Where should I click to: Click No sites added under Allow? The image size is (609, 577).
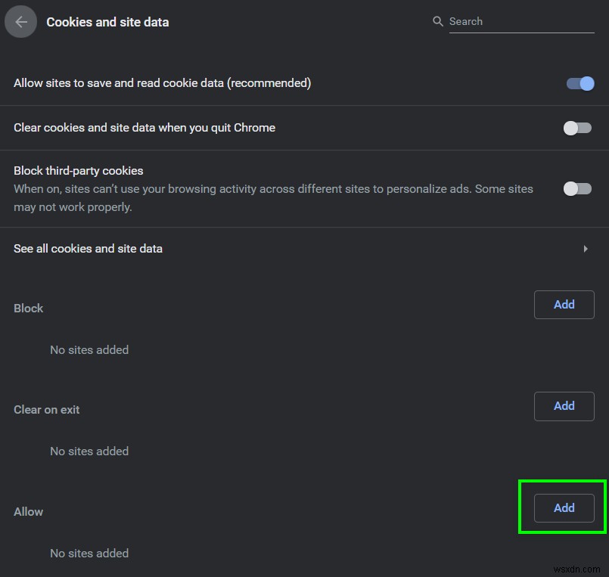pyautogui.click(x=89, y=554)
